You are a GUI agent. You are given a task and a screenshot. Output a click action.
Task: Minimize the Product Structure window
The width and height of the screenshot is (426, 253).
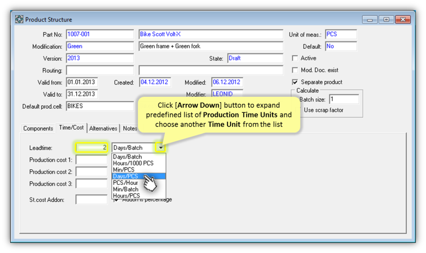[370, 20]
